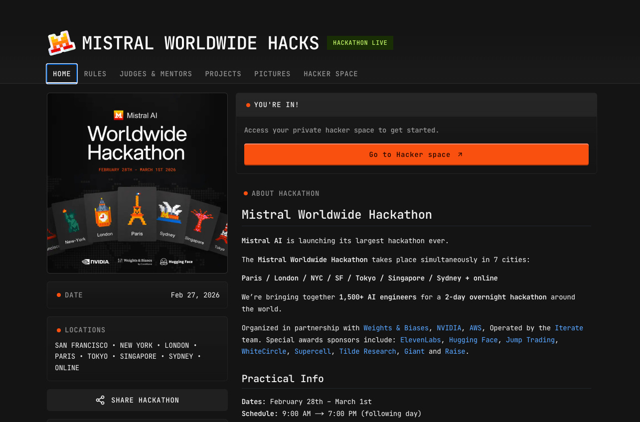Click the Paris Eiffel Tower card

pos(137,214)
